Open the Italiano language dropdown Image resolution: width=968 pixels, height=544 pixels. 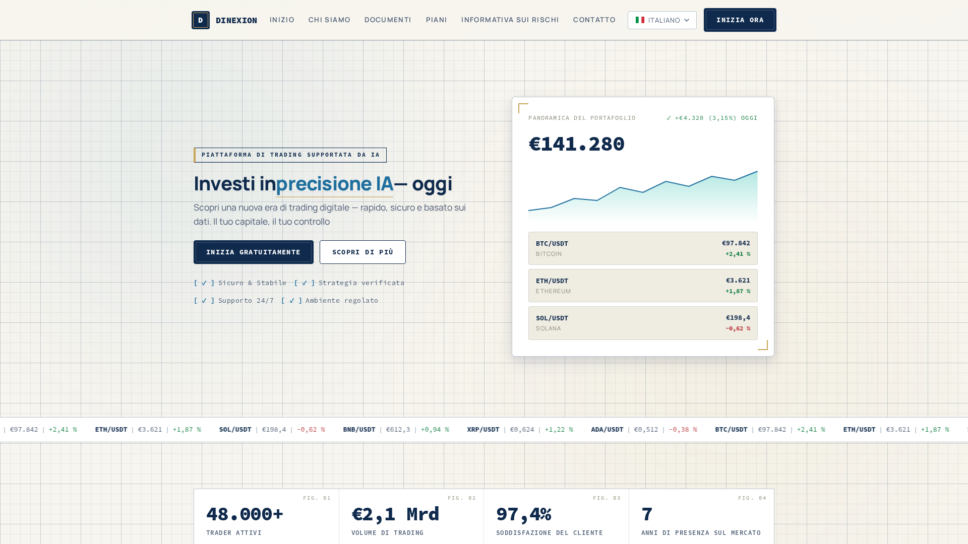pyautogui.click(x=662, y=20)
